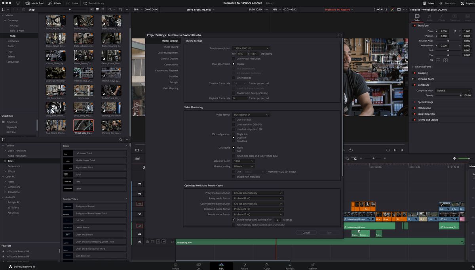The width and height of the screenshot is (475, 270).
Task: Select the Cinemascope pixel aspect ratio
Action: point(234,78)
